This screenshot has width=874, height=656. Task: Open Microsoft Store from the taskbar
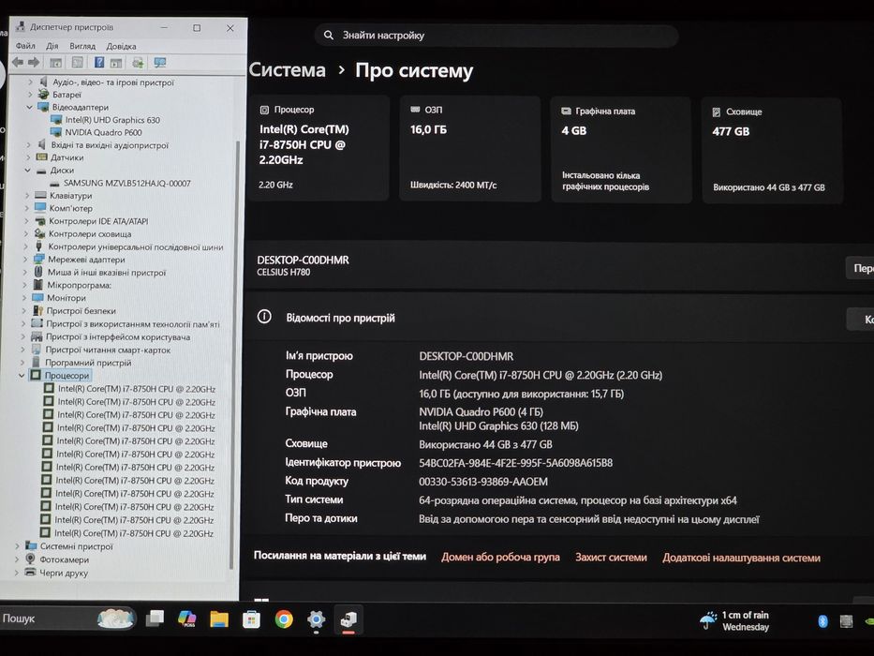251,619
